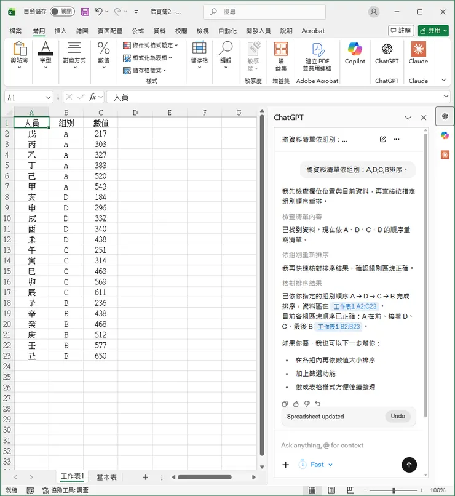
Task: Collapse the ribbon with the chevron
Action: [x=443, y=80]
